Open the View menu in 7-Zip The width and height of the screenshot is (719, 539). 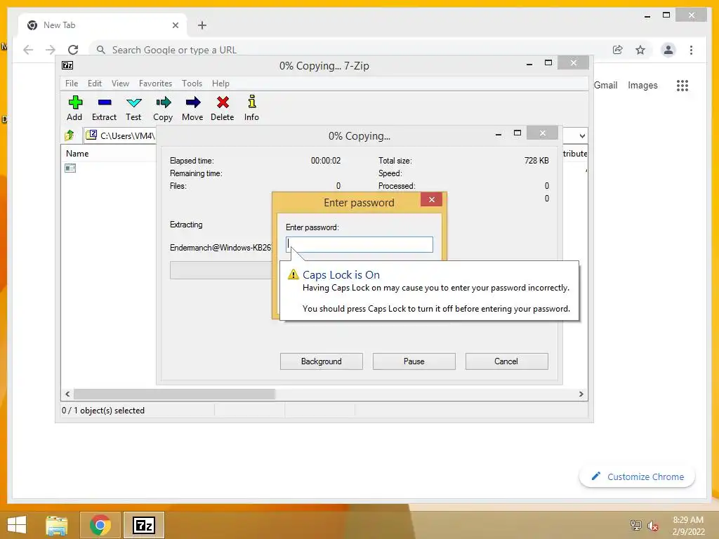pyautogui.click(x=120, y=84)
